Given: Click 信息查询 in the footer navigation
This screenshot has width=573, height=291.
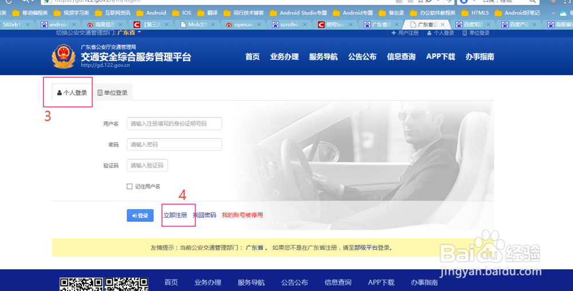Looking at the screenshot, I should click(x=338, y=282).
